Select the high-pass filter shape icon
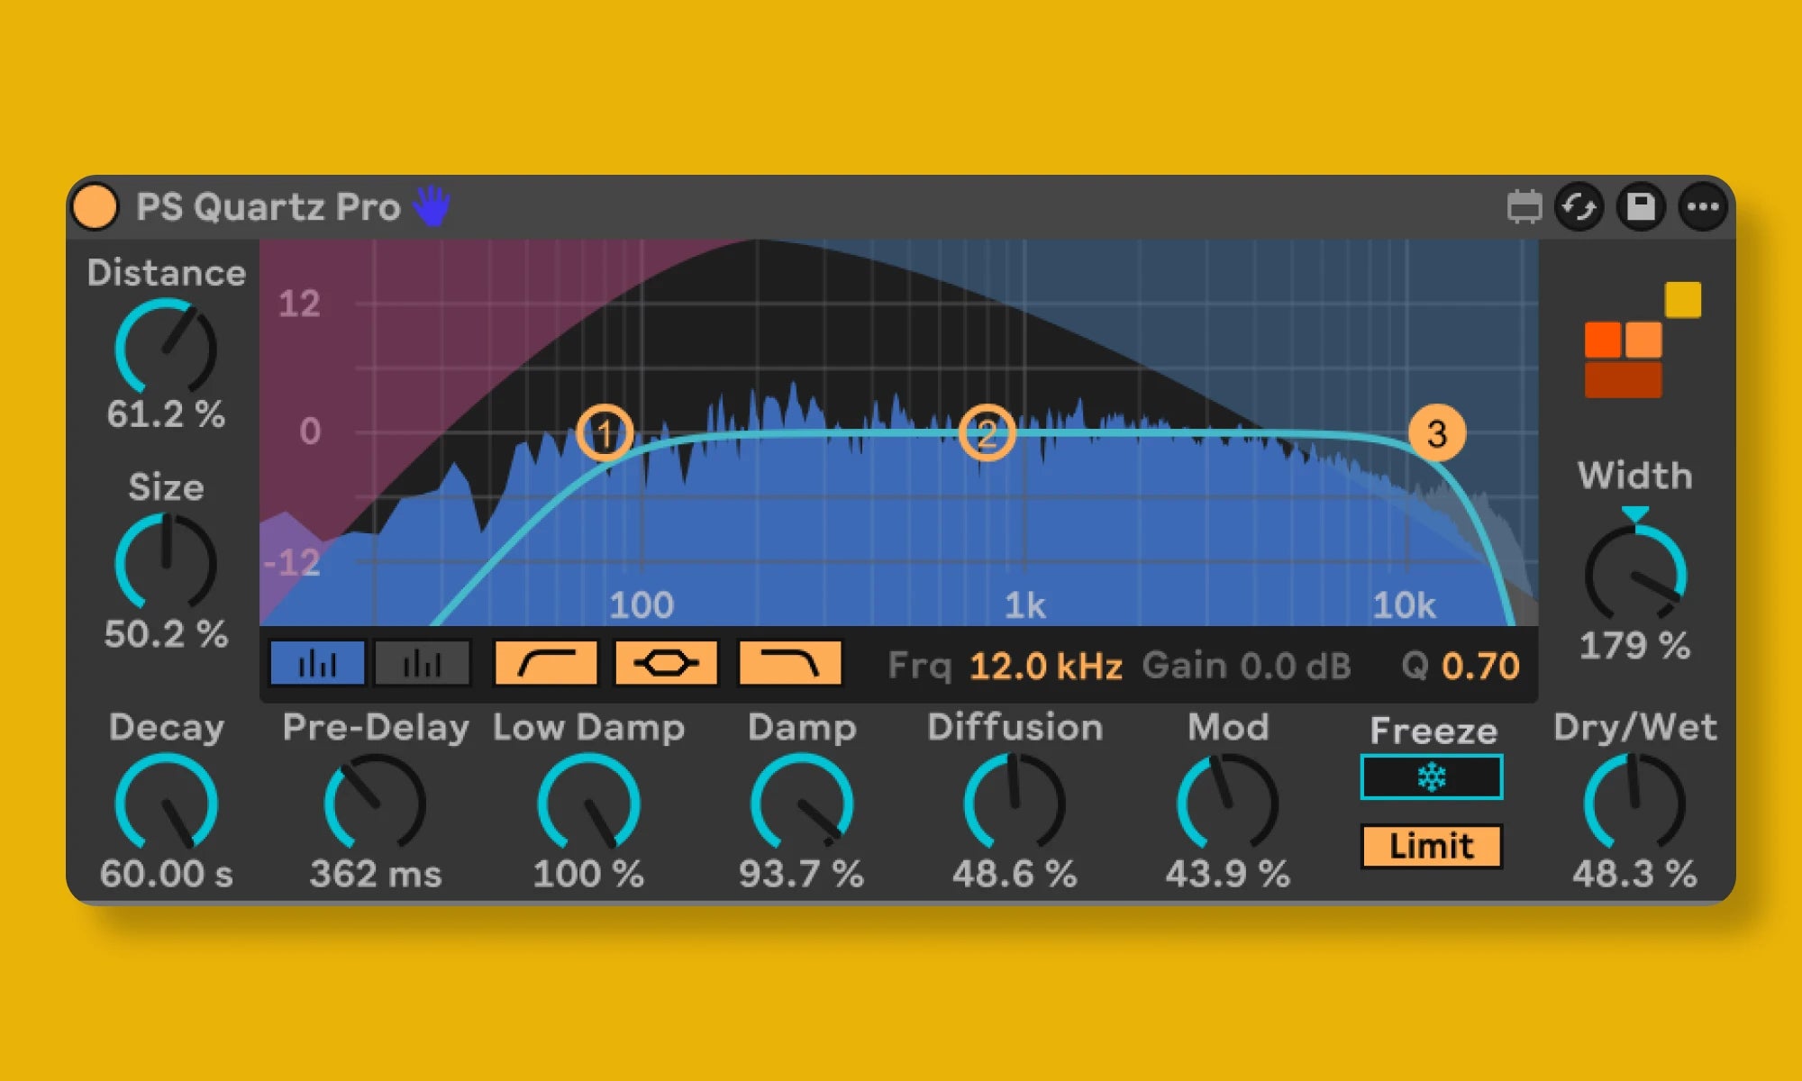This screenshot has height=1081, width=1802. coord(546,664)
